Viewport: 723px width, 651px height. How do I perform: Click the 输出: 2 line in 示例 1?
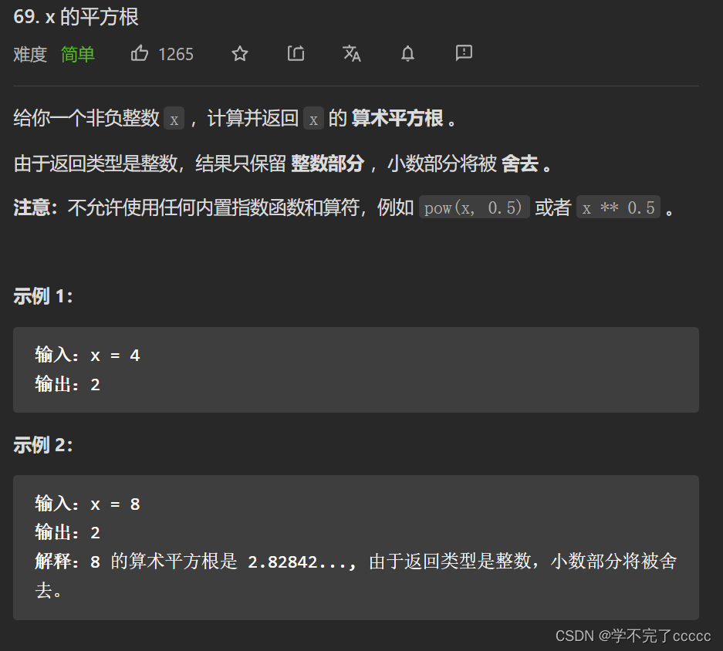(68, 384)
